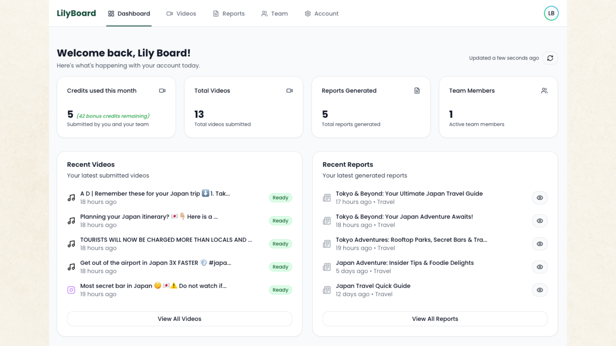
Task: Click the LilyBoard logo
Action: click(x=76, y=13)
